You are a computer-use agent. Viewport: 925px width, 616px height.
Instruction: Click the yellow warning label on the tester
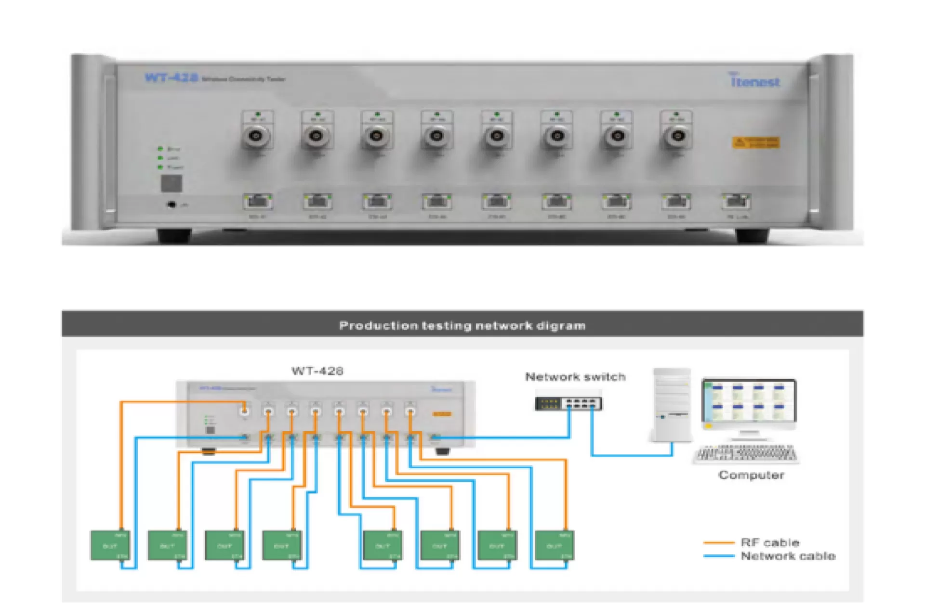pos(756,142)
